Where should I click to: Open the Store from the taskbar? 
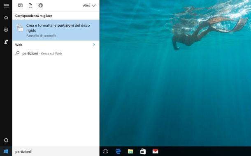pos(143,151)
